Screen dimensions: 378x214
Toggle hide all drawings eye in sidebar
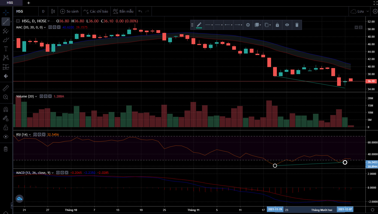pos(6,137)
